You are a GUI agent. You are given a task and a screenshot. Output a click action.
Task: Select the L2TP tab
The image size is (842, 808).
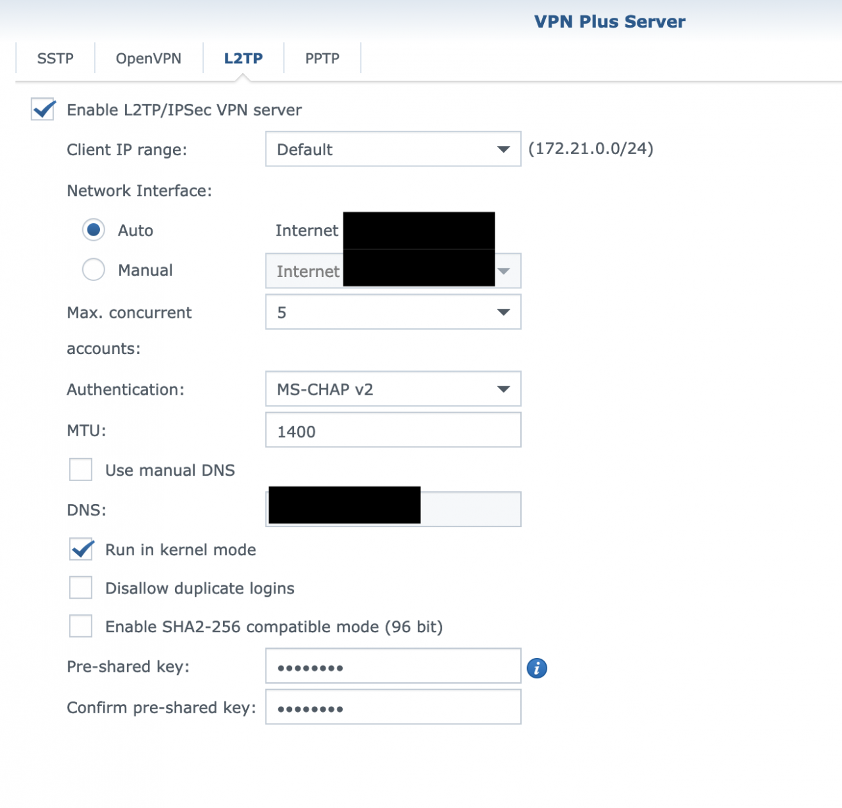[x=243, y=59]
